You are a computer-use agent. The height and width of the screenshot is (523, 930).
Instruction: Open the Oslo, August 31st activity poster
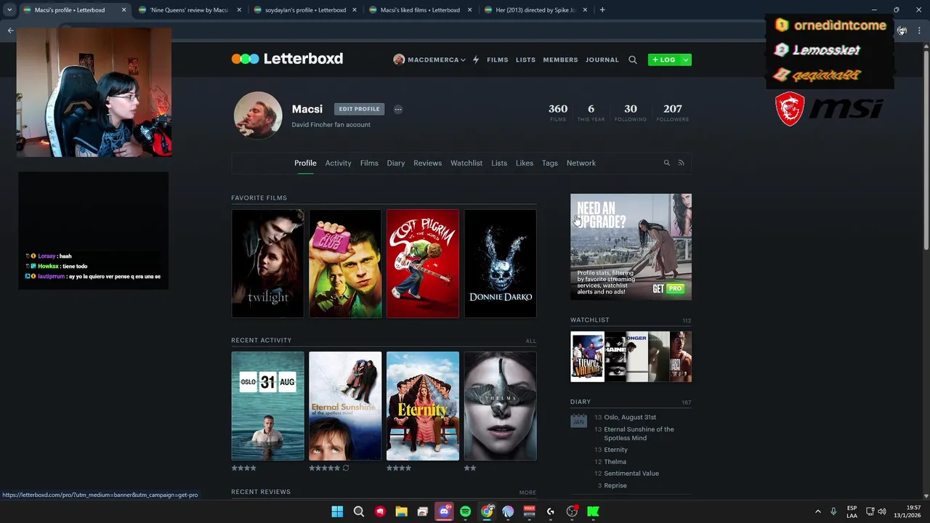(x=267, y=406)
